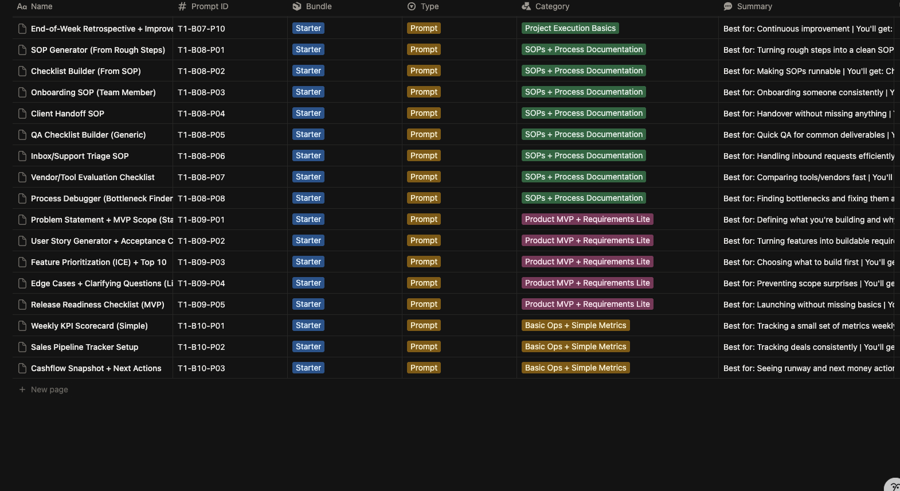Click page icon for Release Readiness Checklist
Viewport: 900px width, 491px height.
[22, 305]
